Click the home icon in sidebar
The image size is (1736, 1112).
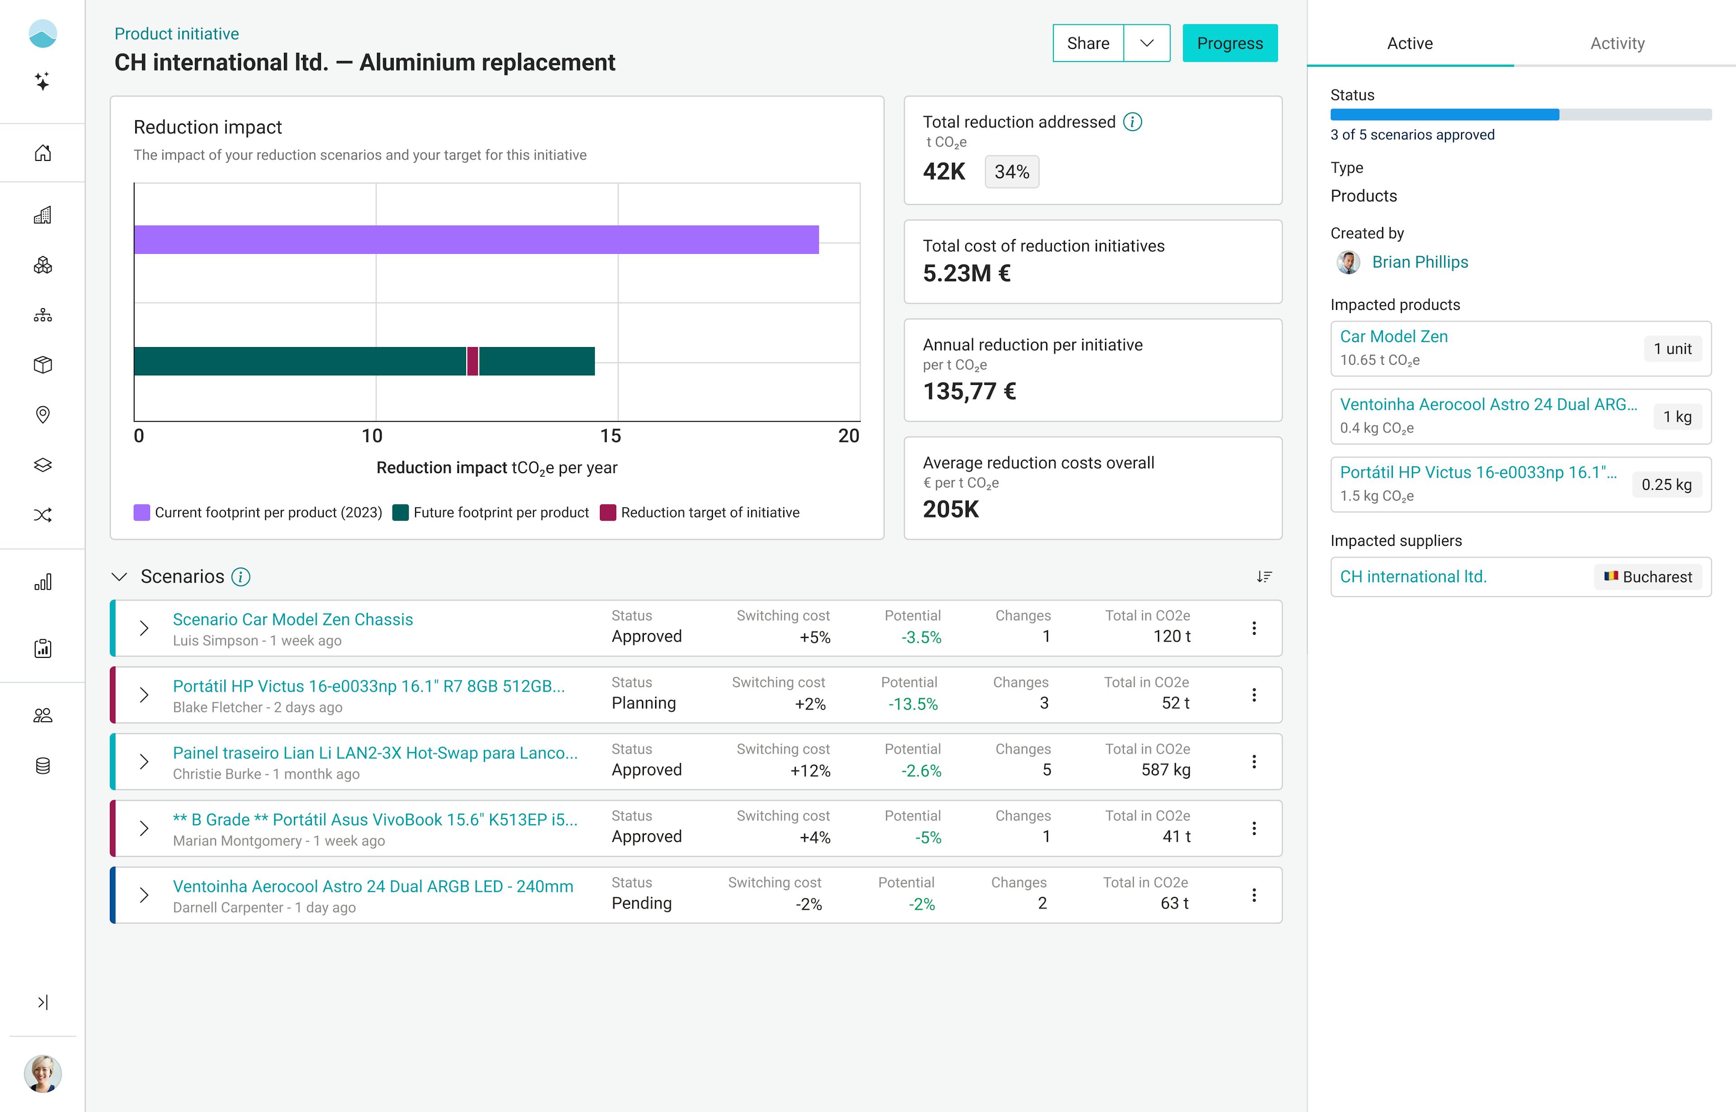pos(42,153)
